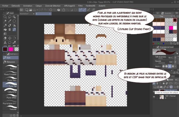Select the Zoom (magnifier) tool
The height and width of the screenshot is (117, 179).
pos(5,17)
